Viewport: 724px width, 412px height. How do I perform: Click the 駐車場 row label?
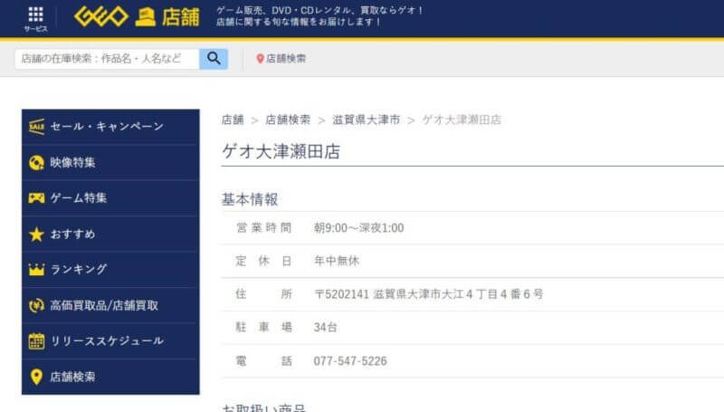pyautogui.click(x=264, y=328)
